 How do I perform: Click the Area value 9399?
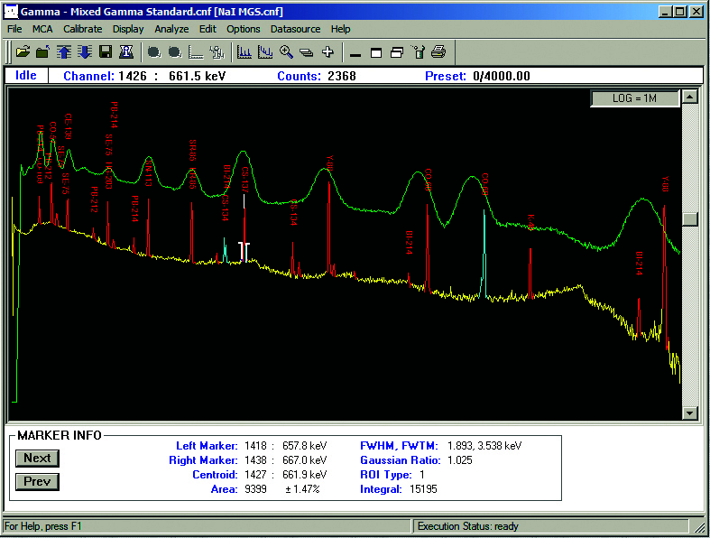(x=256, y=489)
